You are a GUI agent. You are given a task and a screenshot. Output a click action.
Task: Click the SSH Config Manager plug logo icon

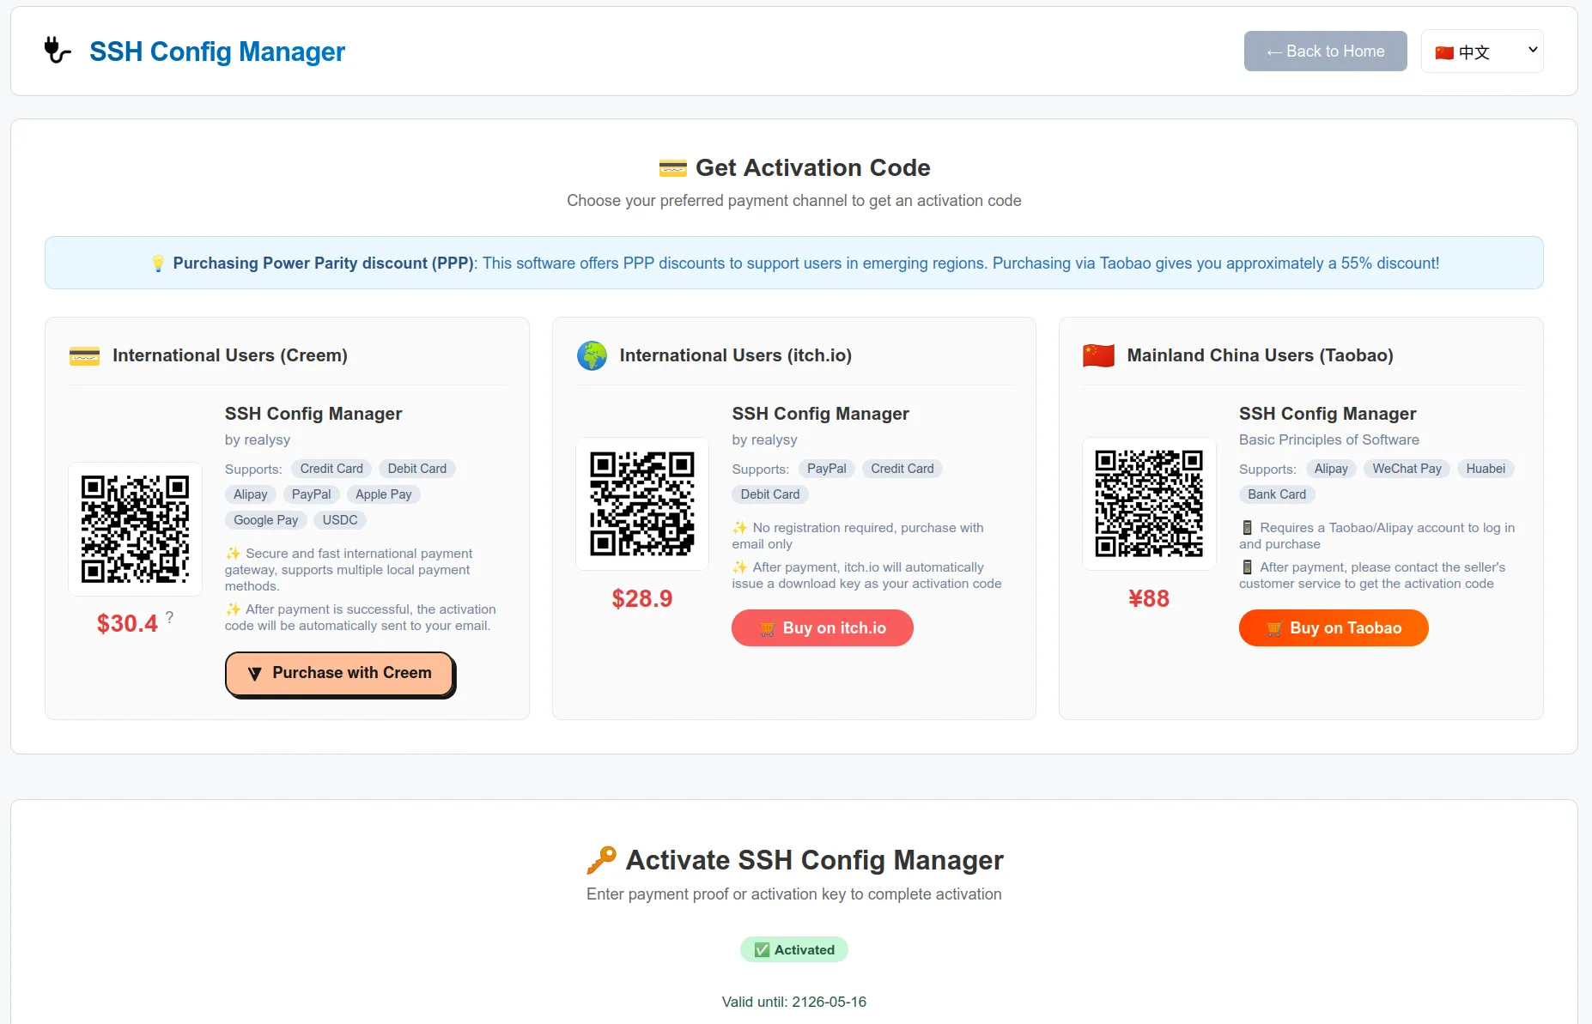click(x=58, y=51)
